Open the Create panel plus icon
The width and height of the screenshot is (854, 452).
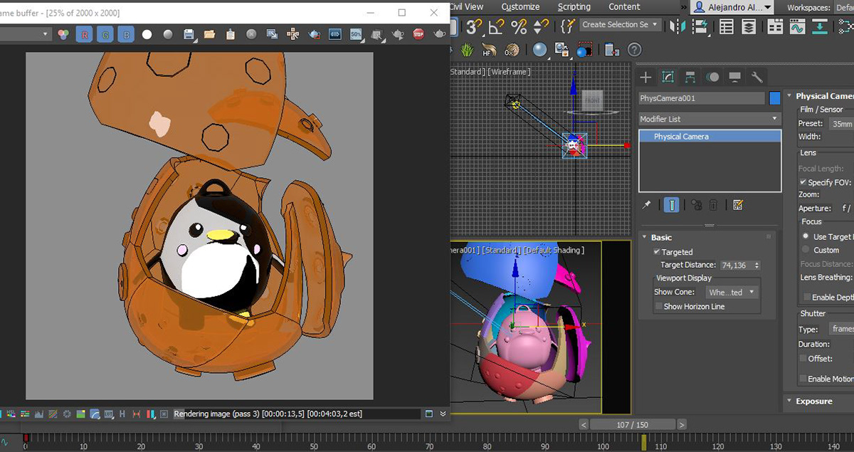[x=645, y=77]
